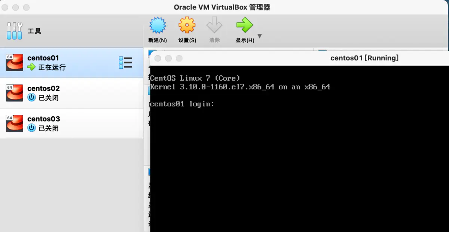This screenshot has height=232, width=449.
Task: Click the 正在运行 status text
Action: pyautogui.click(x=52, y=68)
